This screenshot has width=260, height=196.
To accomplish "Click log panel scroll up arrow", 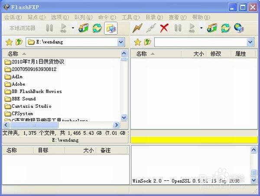I will (253, 150).
